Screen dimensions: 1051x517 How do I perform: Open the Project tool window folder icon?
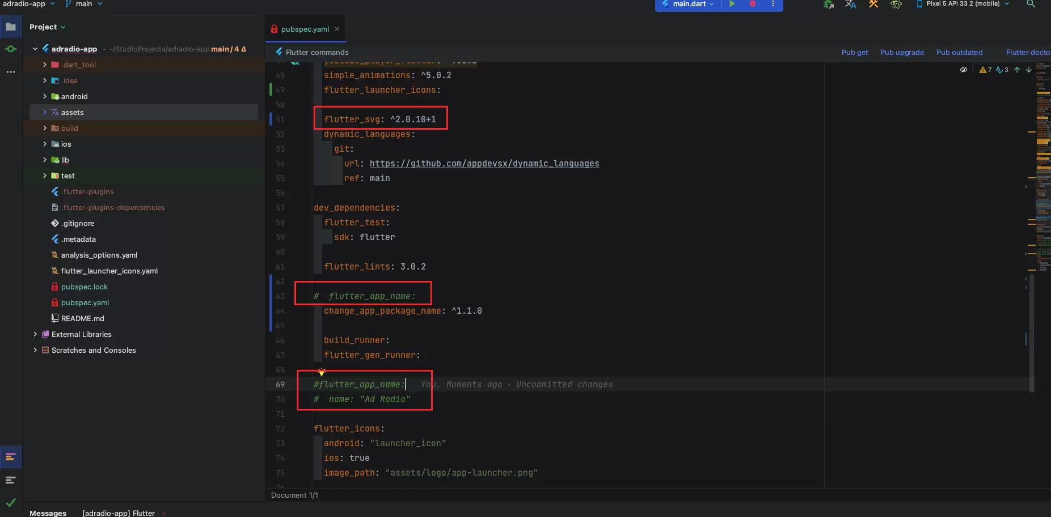tap(11, 27)
